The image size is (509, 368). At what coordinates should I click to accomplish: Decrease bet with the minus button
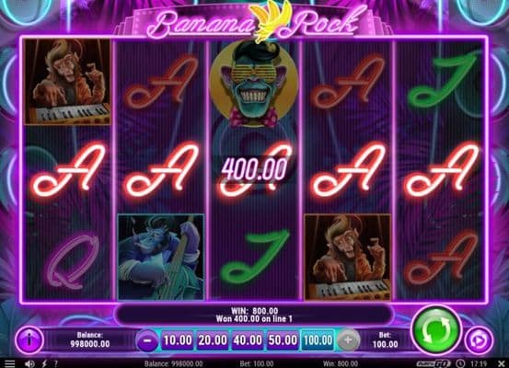[x=147, y=340]
